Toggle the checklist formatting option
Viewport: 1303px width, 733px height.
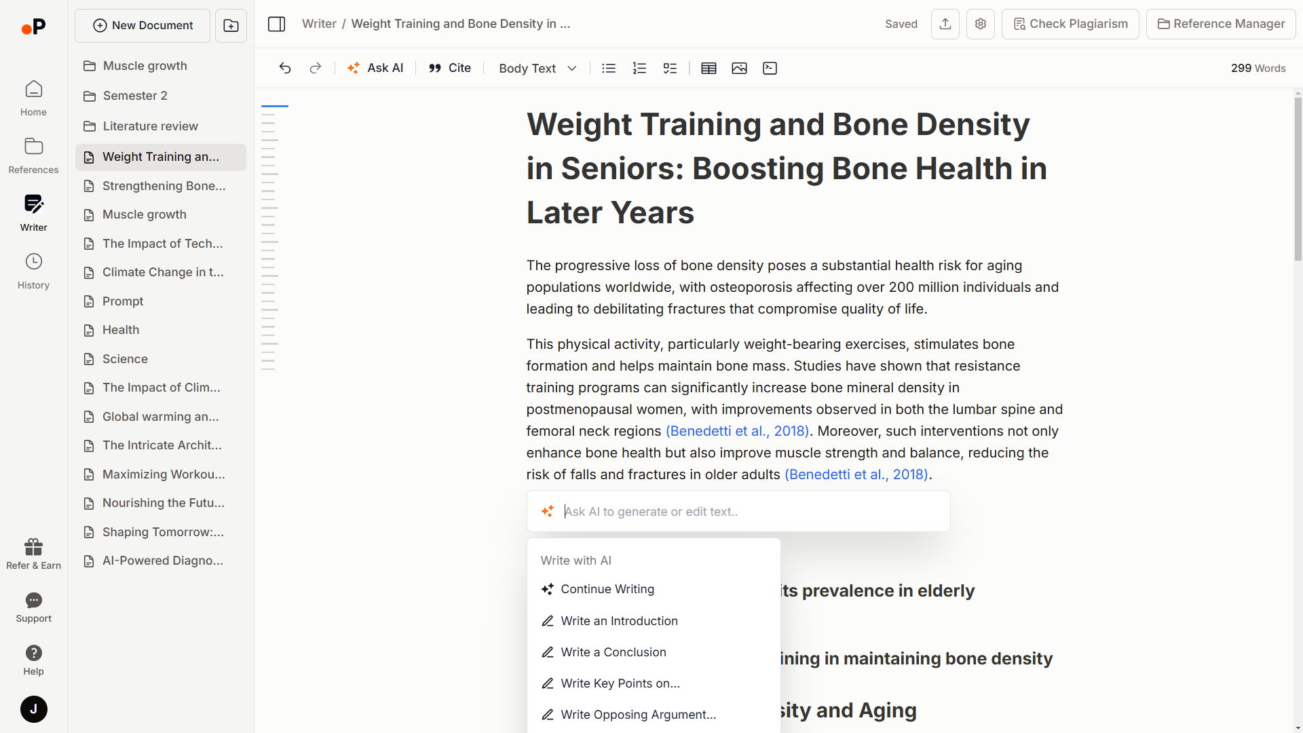point(671,68)
